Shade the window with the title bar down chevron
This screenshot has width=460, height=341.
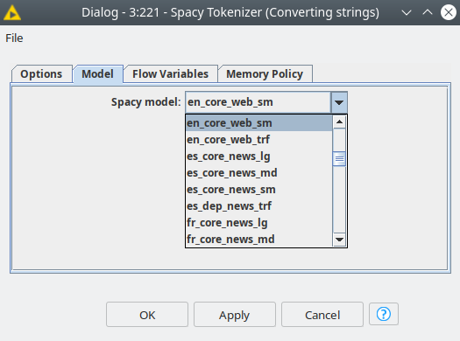[x=407, y=12]
